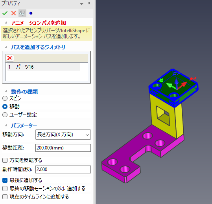Select the スピン radio option
Image resolution: width=212 pixels, height=204 pixels.
pyautogui.click(x=5, y=98)
